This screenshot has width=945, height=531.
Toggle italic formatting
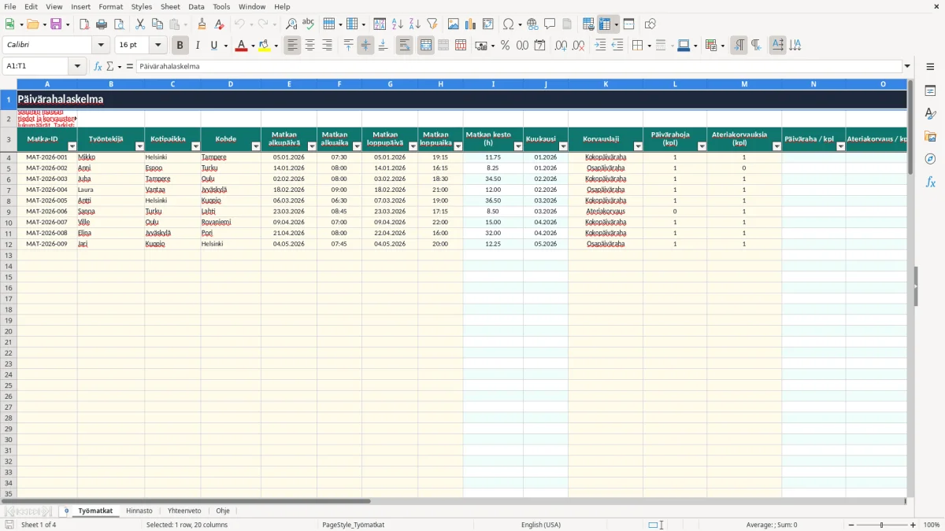click(198, 46)
